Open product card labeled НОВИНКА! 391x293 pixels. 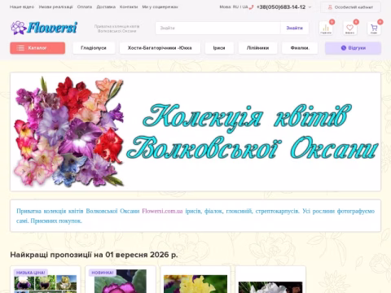pos(121,279)
